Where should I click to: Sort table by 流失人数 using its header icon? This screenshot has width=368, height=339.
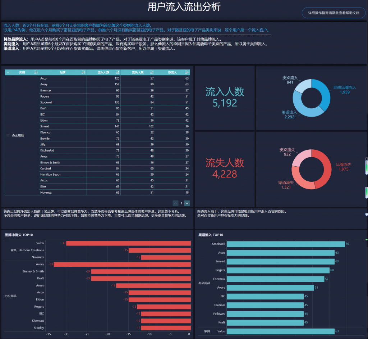(x=152, y=72)
